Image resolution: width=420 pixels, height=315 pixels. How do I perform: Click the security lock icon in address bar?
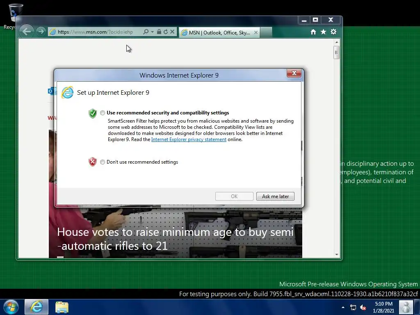pos(159,32)
